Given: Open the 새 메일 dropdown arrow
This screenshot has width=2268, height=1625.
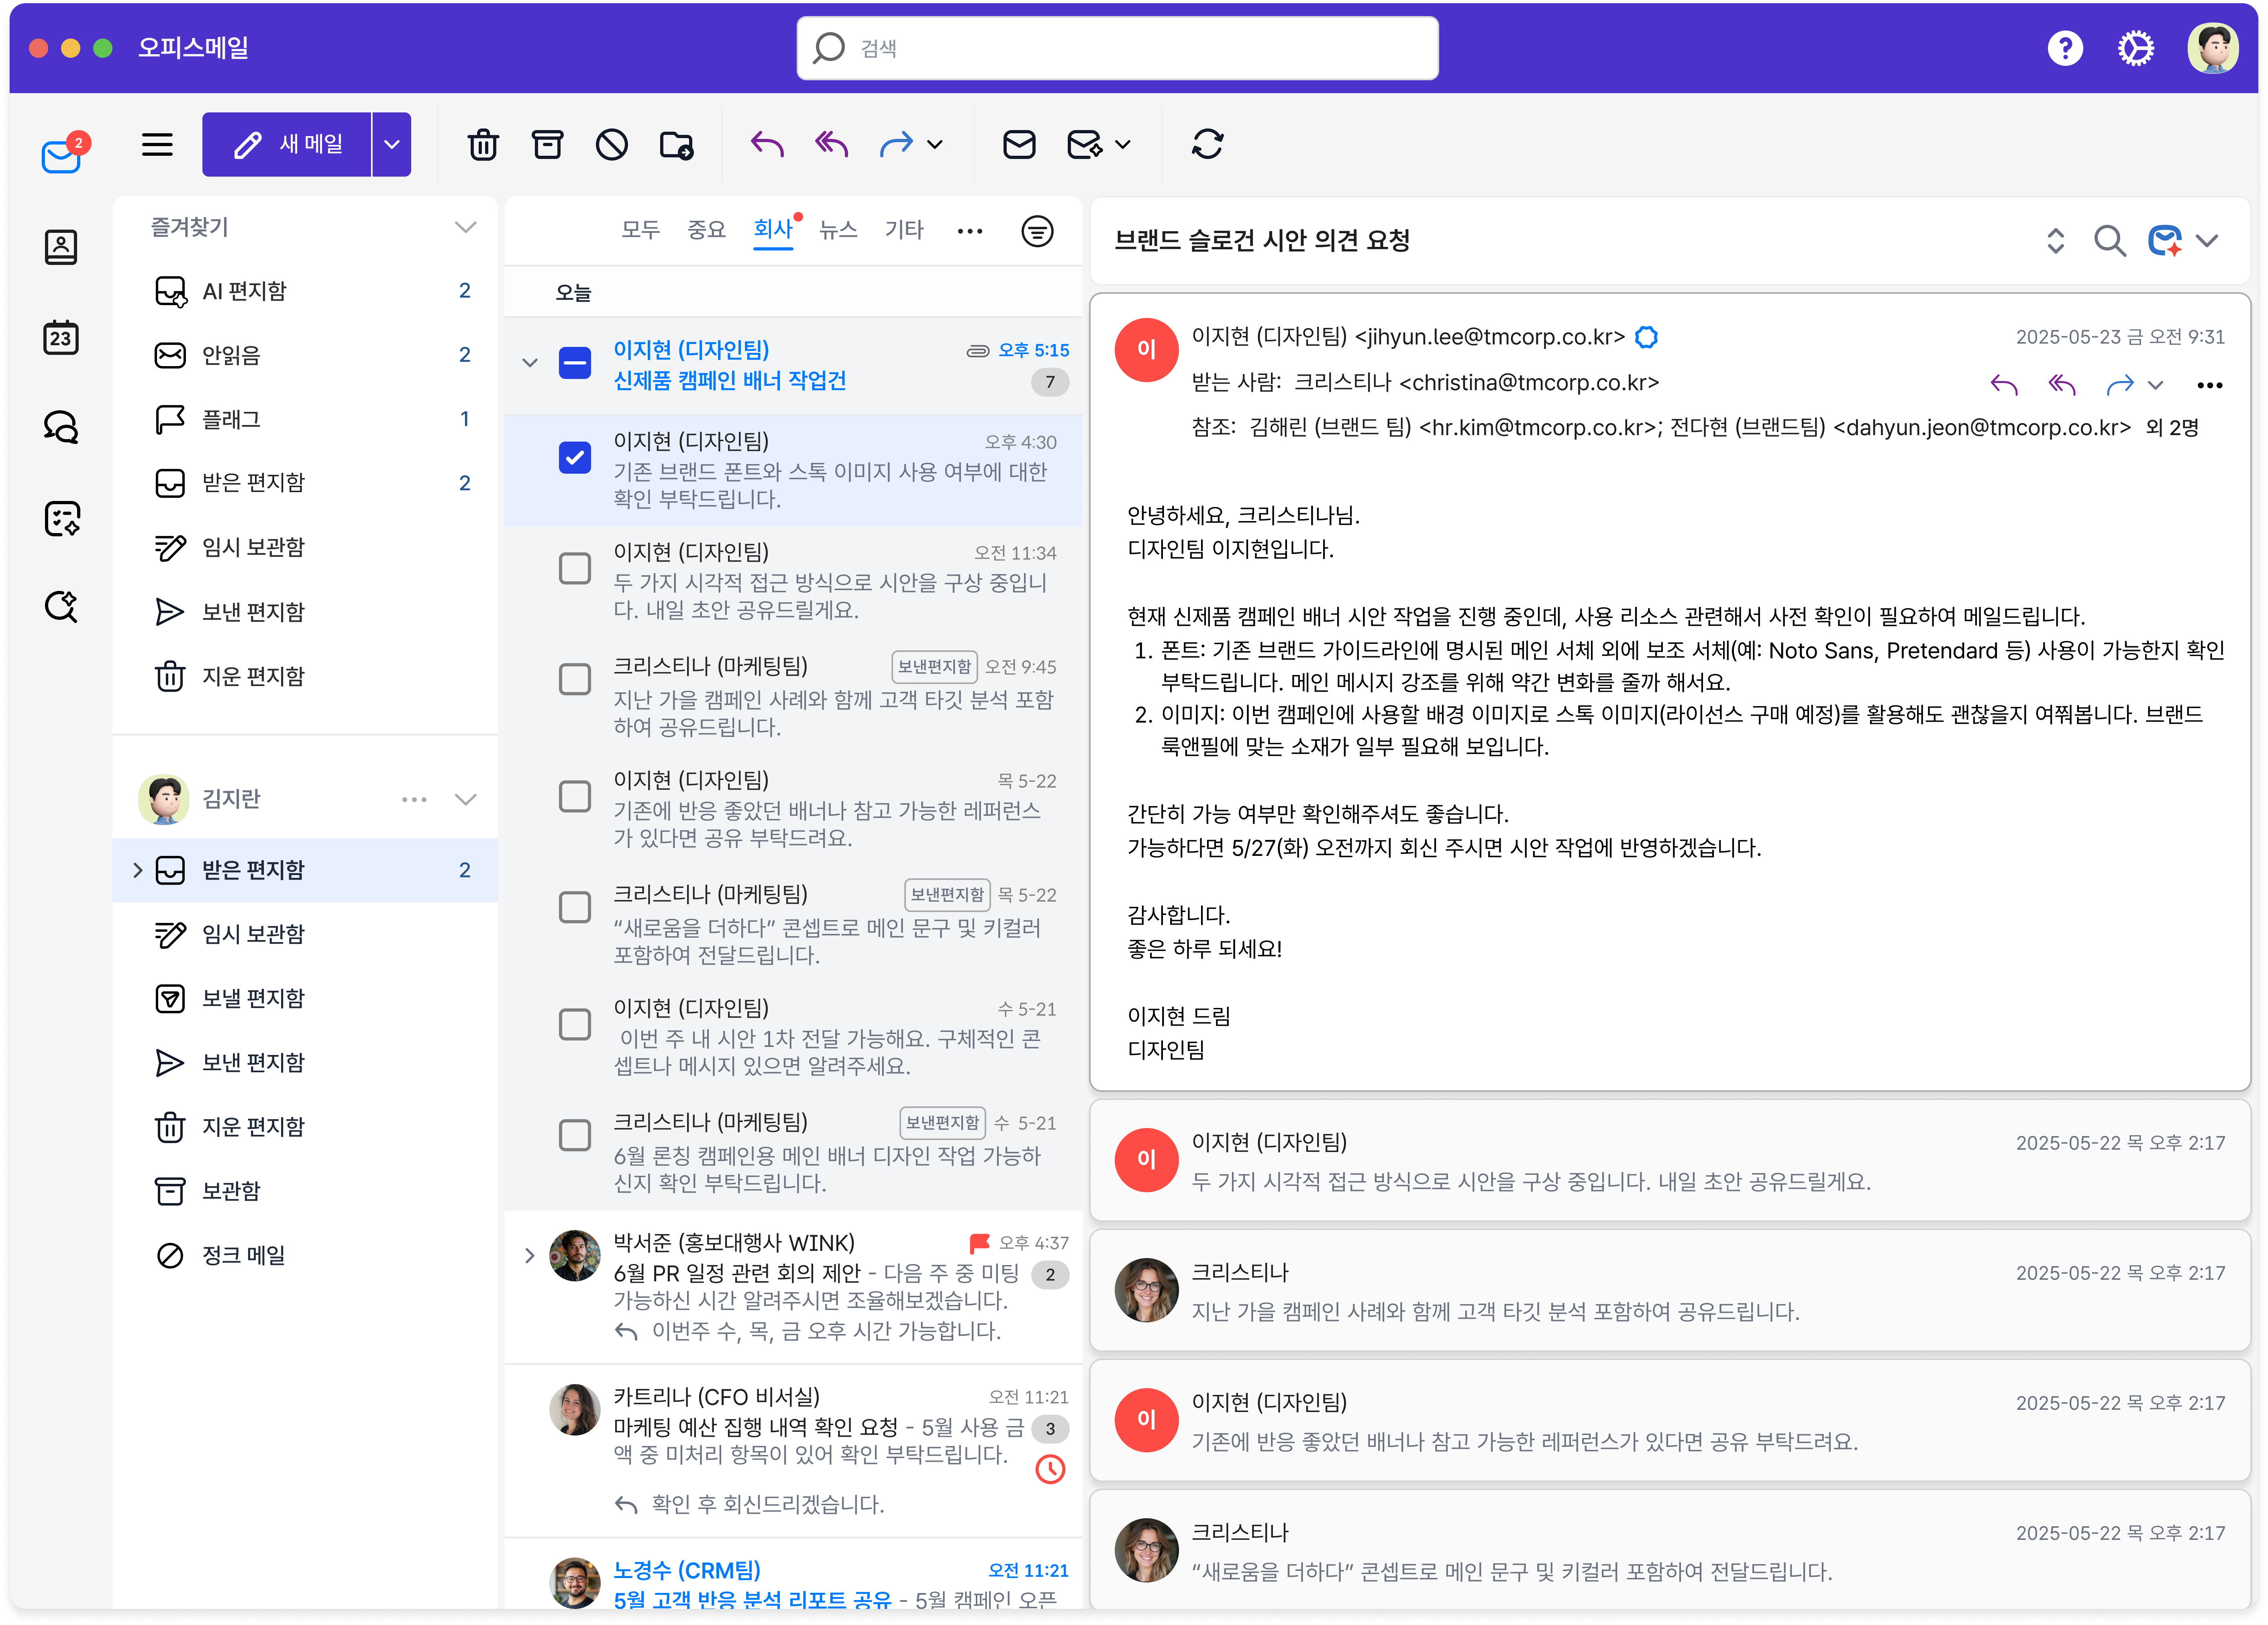Looking at the screenshot, I should click(x=392, y=145).
